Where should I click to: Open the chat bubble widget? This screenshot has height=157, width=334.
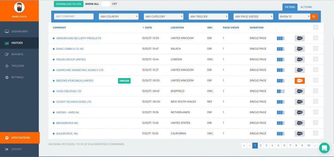point(324,148)
